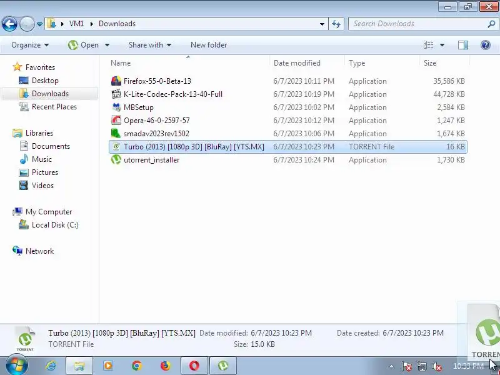Viewport: 500px width, 375px height.
Task: Select the Turbo (2013) [1080p 3D] file name
Action: pos(194,147)
